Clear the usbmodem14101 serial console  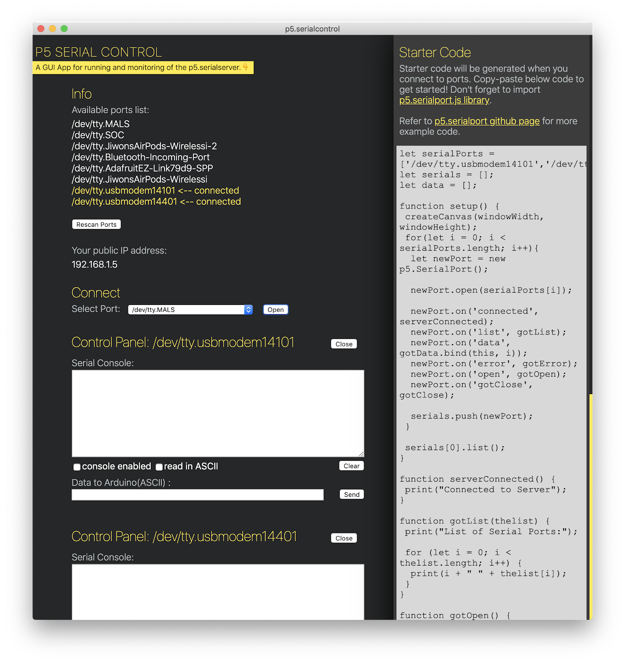[351, 466]
